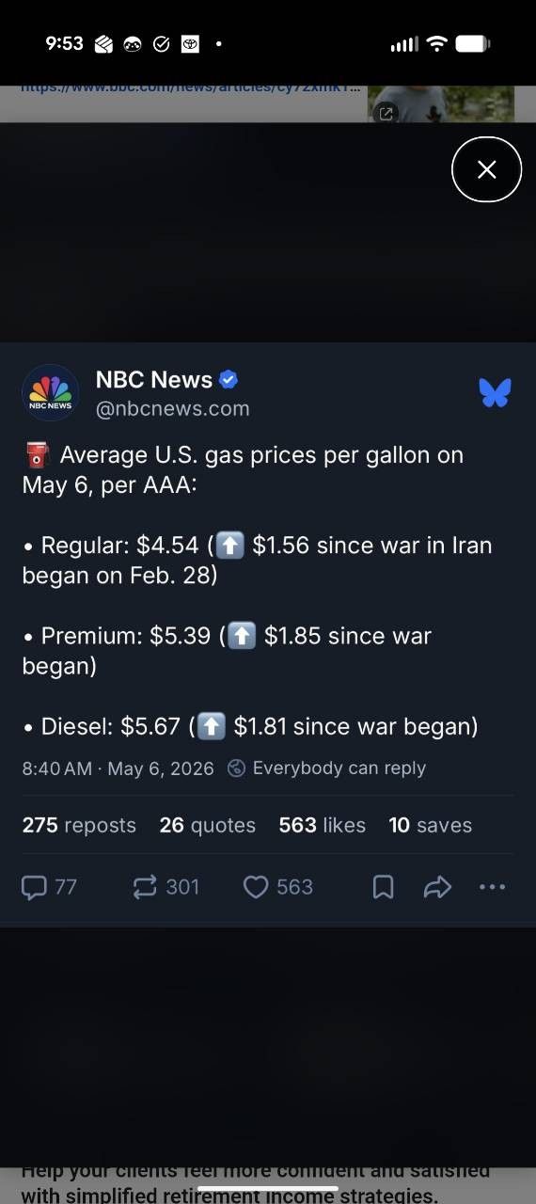Repost using the arrows icon
The height and width of the screenshot is (1204, 536).
click(x=145, y=887)
